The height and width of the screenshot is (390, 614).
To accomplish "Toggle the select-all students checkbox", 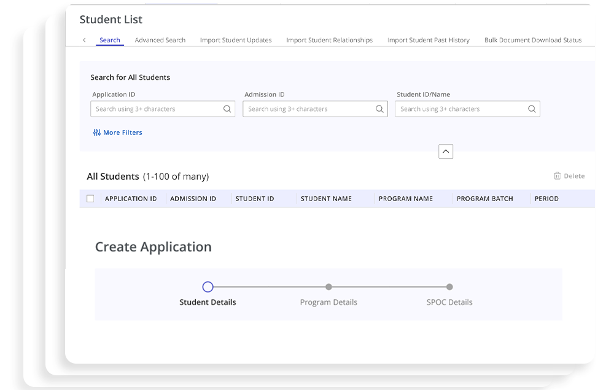I will (x=90, y=199).
